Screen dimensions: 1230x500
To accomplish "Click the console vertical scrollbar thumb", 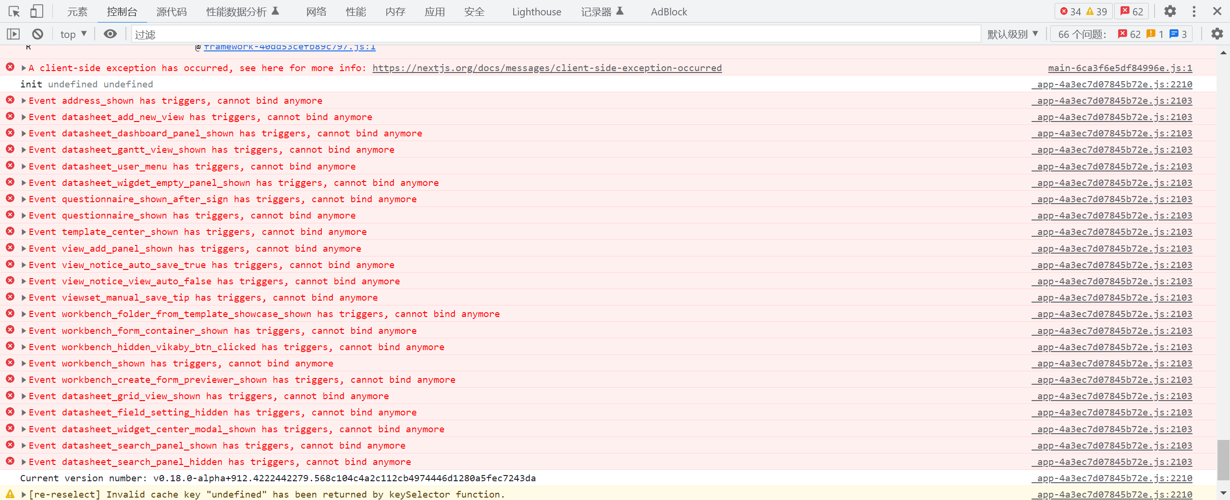I will coord(1223,459).
